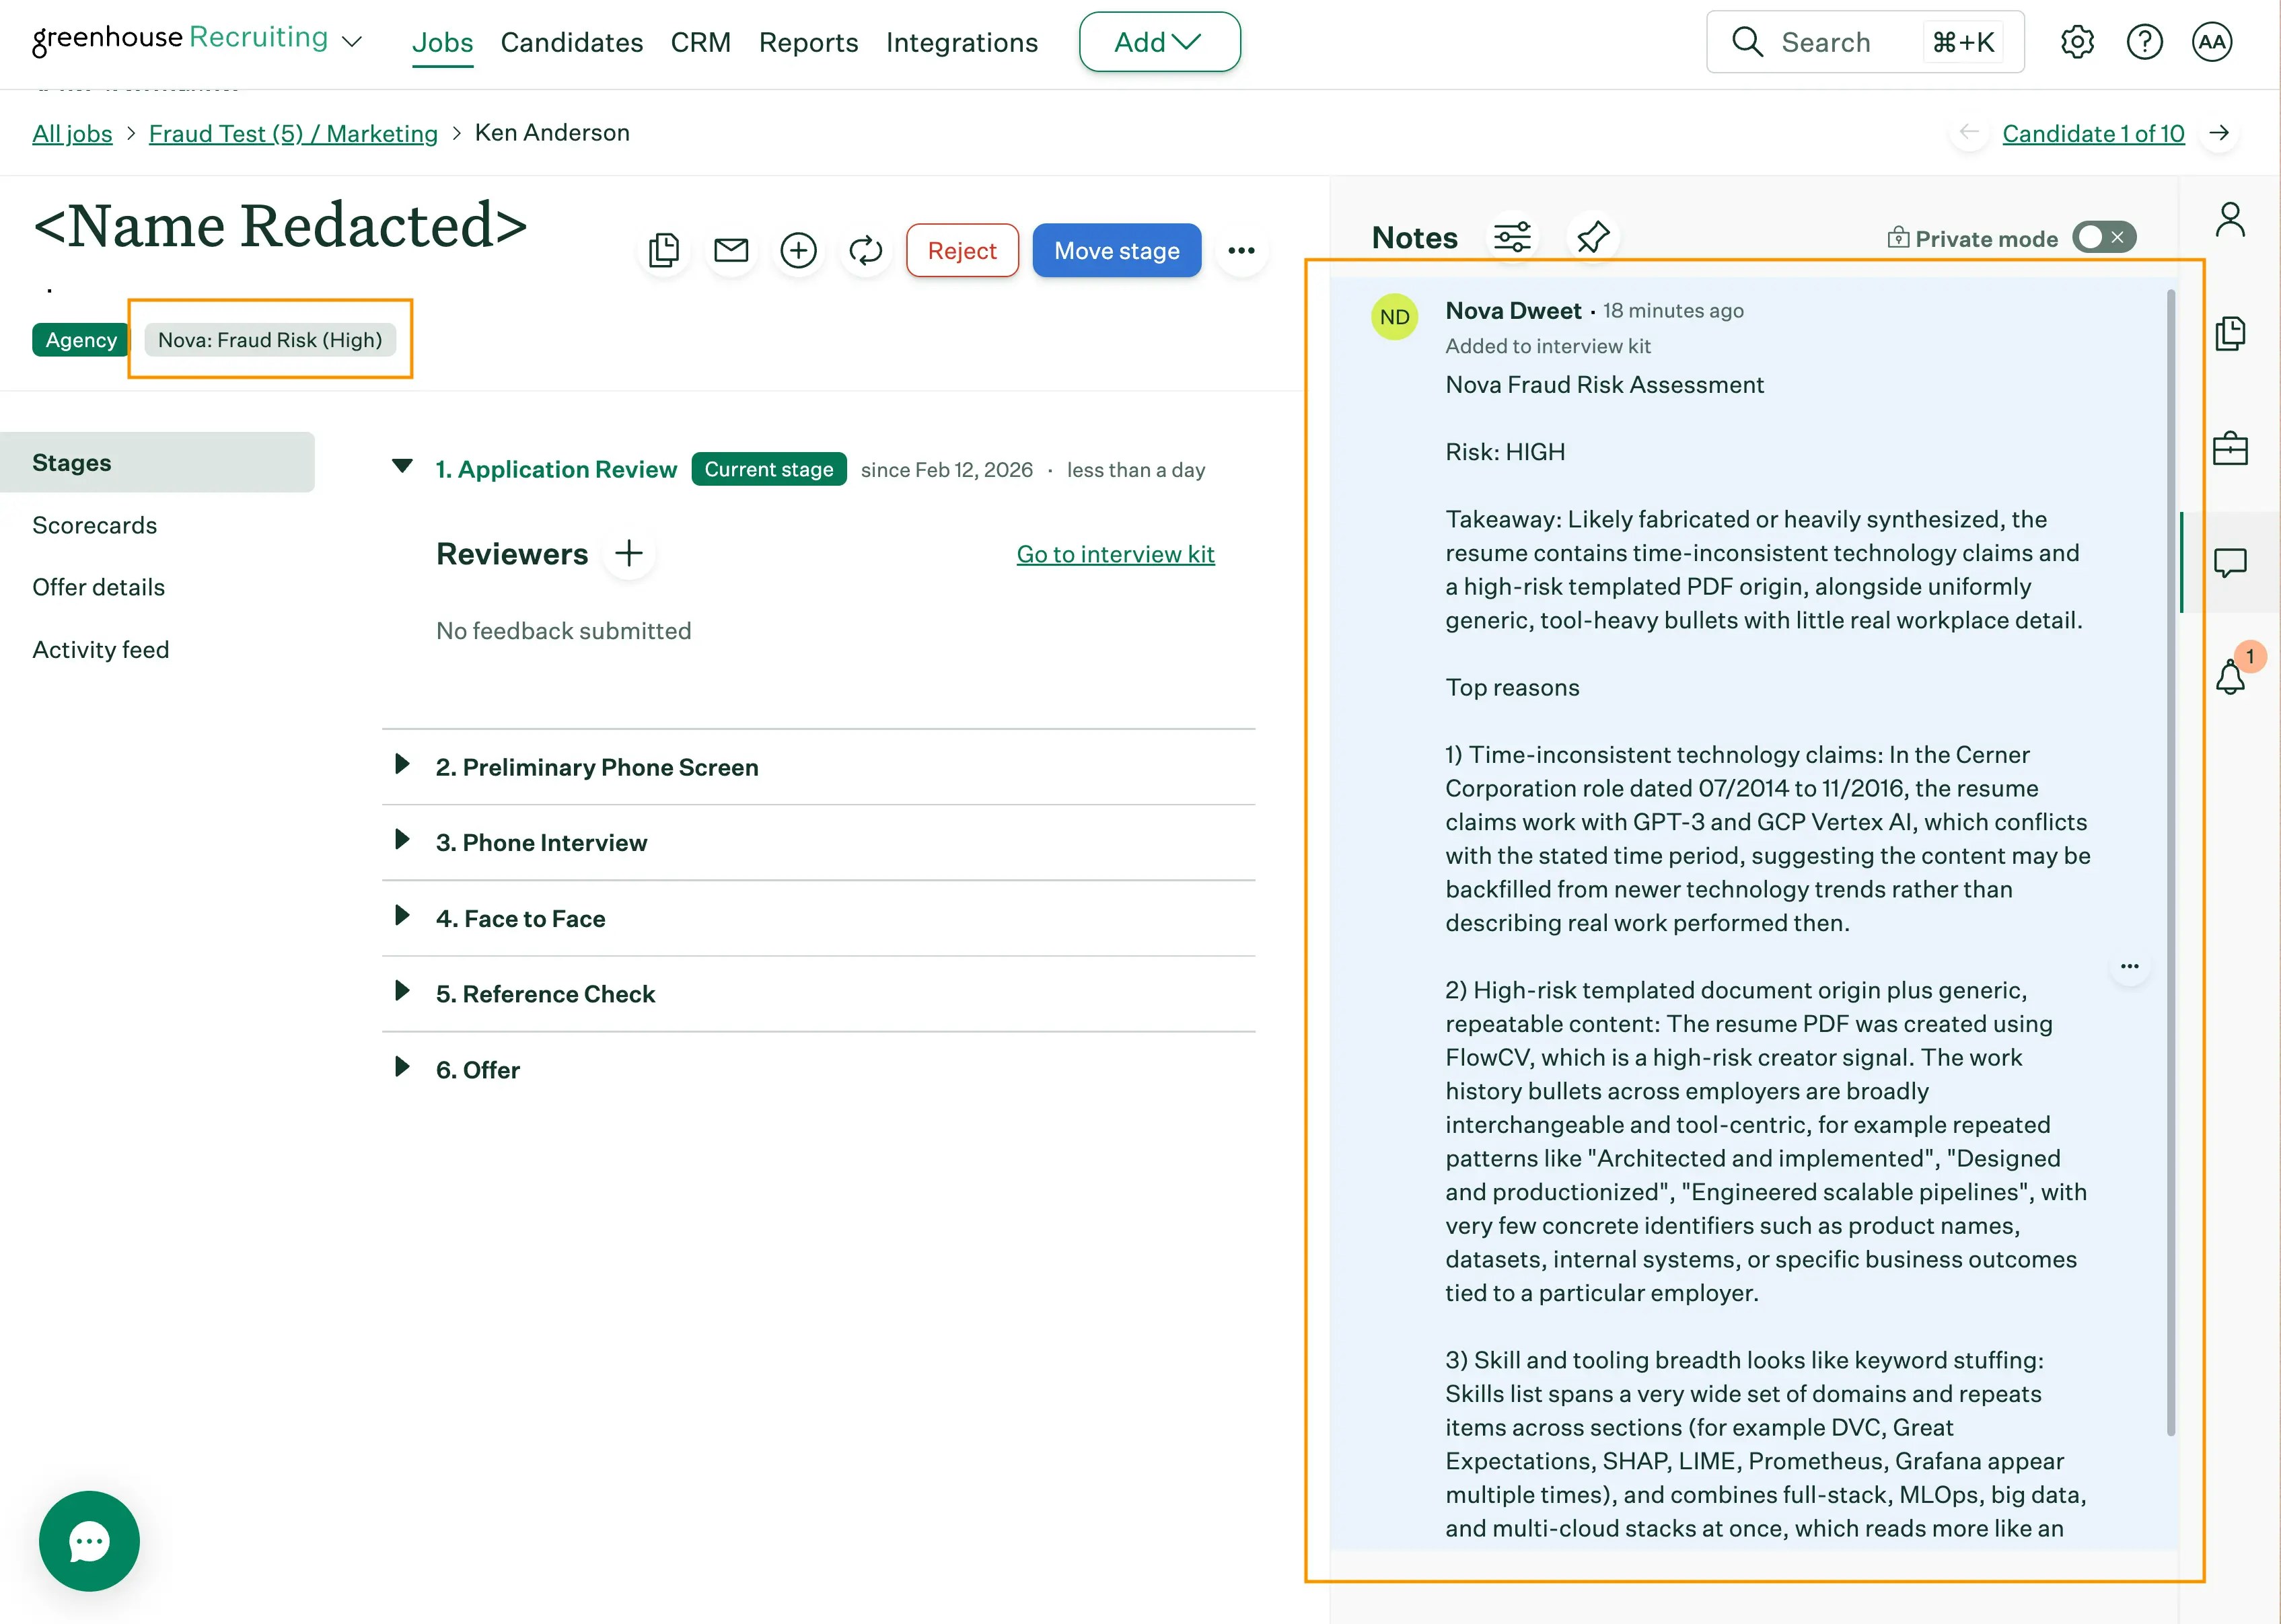Open the briefcase icon in right sidebar
The width and height of the screenshot is (2281, 1624).
(x=2230, y=448)
